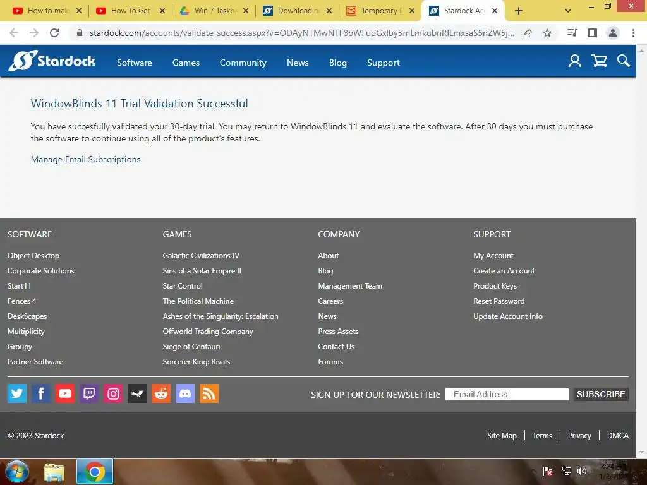This screenshot has height=485, width=647.
Task: Open the Games menu
Action: 186,63
